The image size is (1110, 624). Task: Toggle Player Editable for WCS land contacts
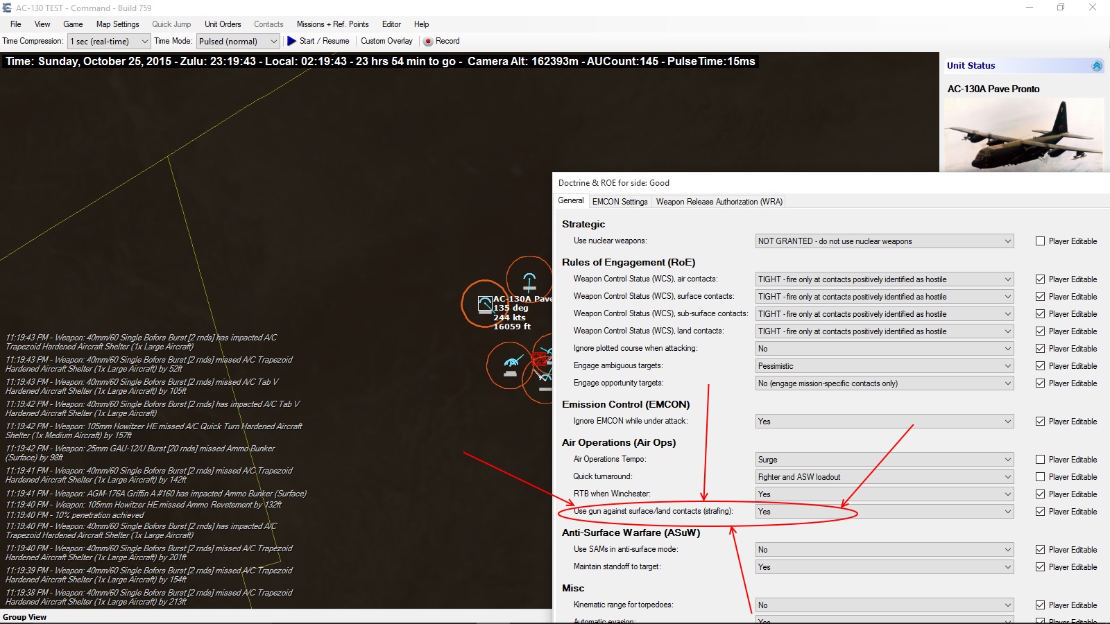click(1040, 331)
